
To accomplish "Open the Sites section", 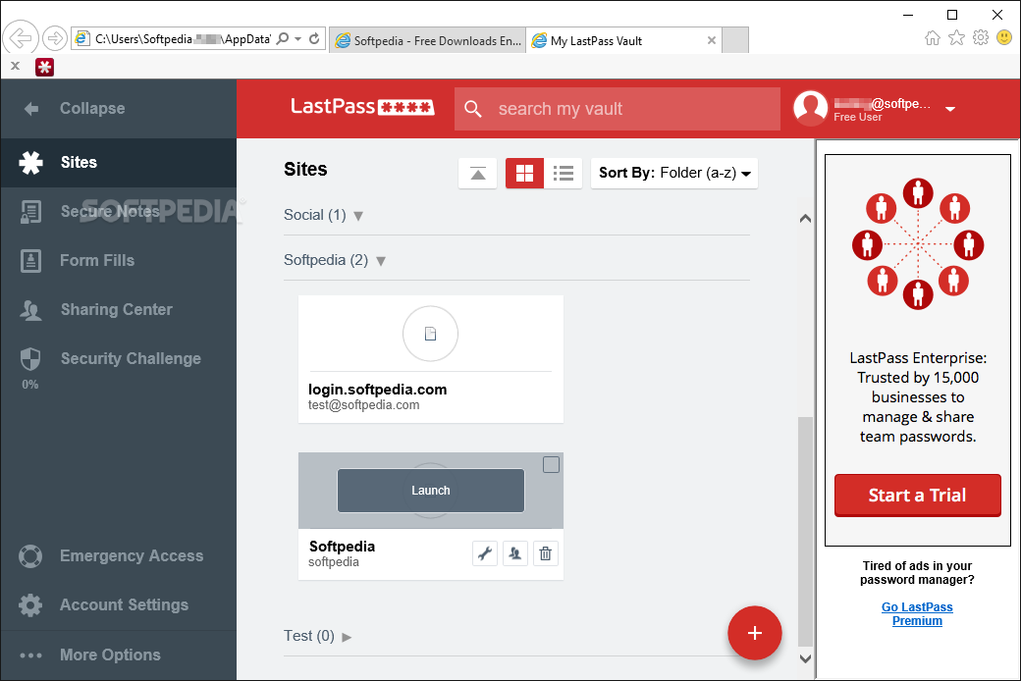I will pyautogui.click(x=119, y=162).
